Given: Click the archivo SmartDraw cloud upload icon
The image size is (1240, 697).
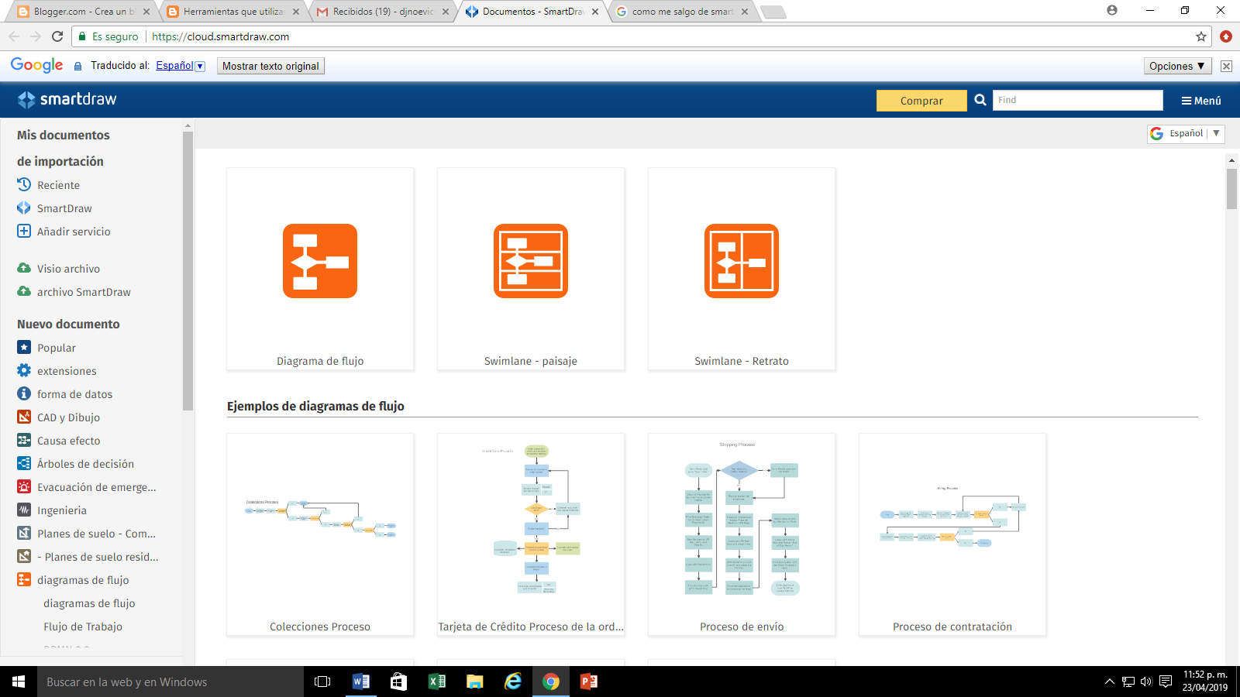Looking at the screenshot, I should (x=24, y=291).
